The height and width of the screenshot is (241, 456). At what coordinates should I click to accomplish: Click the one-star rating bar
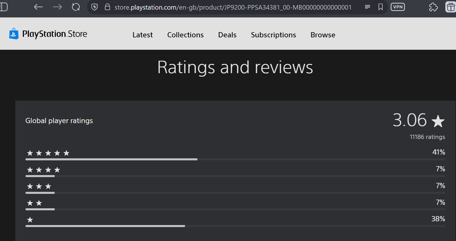(235, 226)
